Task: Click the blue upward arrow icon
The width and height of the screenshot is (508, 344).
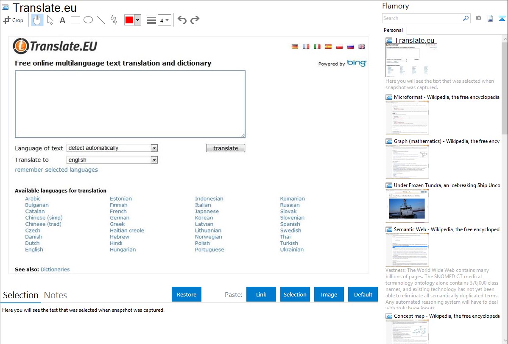Action: point(502,18)
